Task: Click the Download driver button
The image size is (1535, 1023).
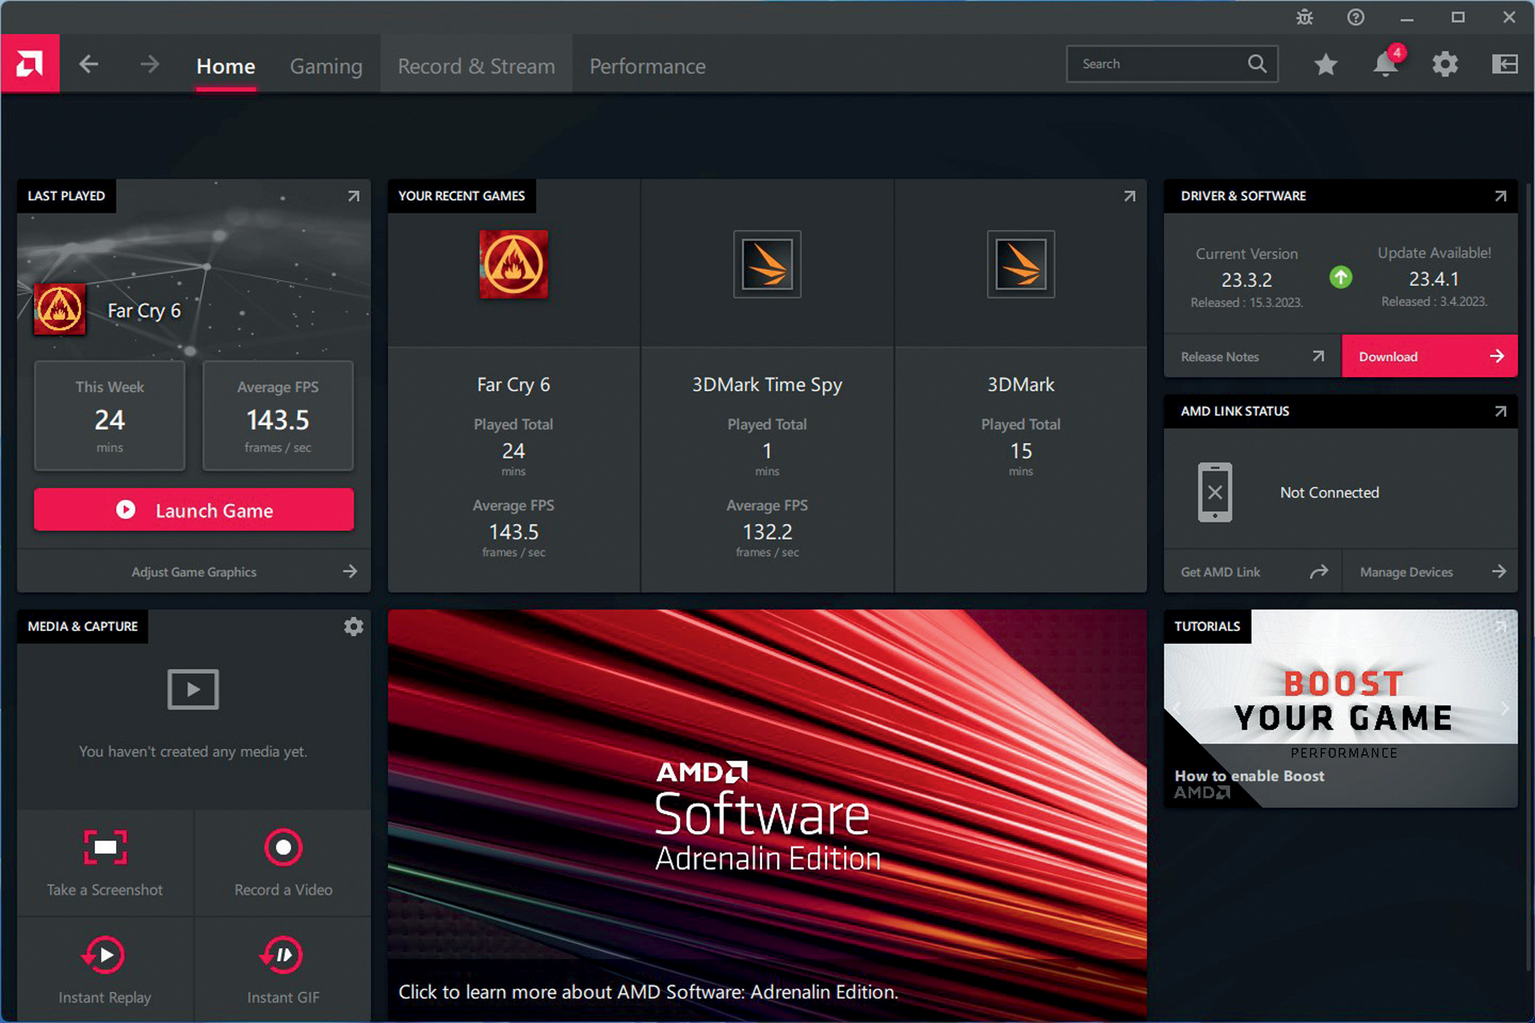Action: 1430,357
